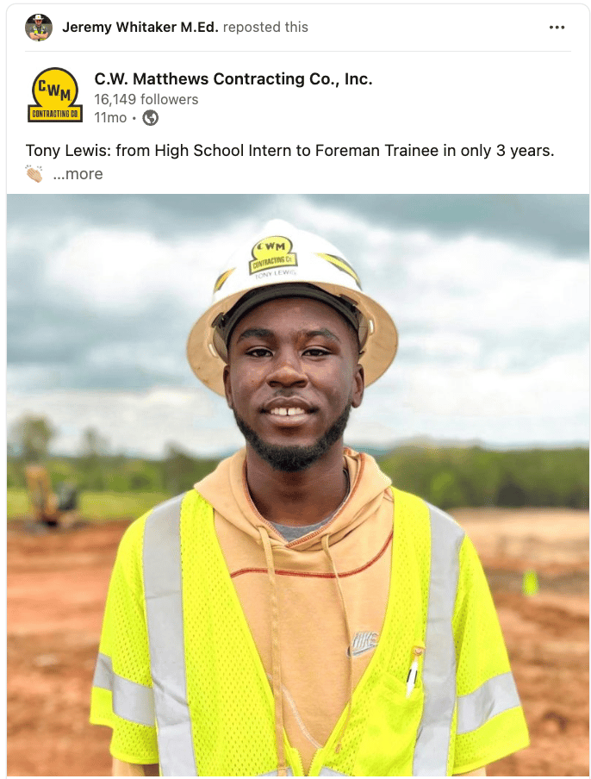The image size is (591, 779).
Task: Open C.W. Matthews Contracting Co., Inc. page
Action: pos(233,79)
